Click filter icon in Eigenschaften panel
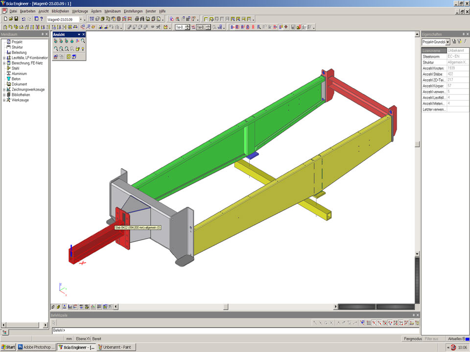The height and width of the screenshot is (352, 470). [459, 42]
